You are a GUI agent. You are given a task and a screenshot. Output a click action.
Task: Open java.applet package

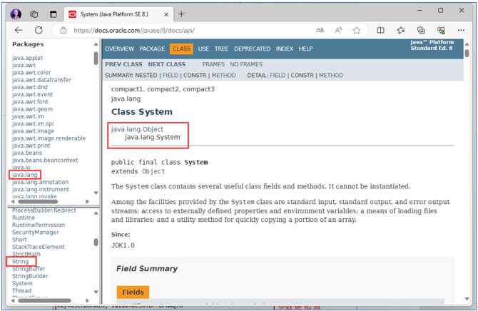pyautogui.click(x=27, y=58)
